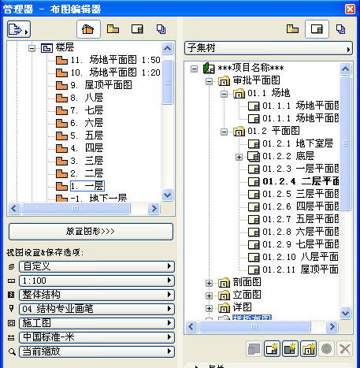
Task: Click right tree vertical scrollbar up arrow
Action: [345, 69]
